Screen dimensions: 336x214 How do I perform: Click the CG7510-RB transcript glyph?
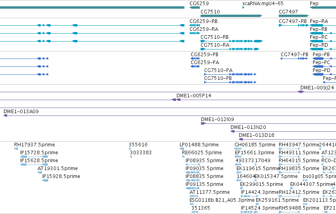tap(231, 41)
